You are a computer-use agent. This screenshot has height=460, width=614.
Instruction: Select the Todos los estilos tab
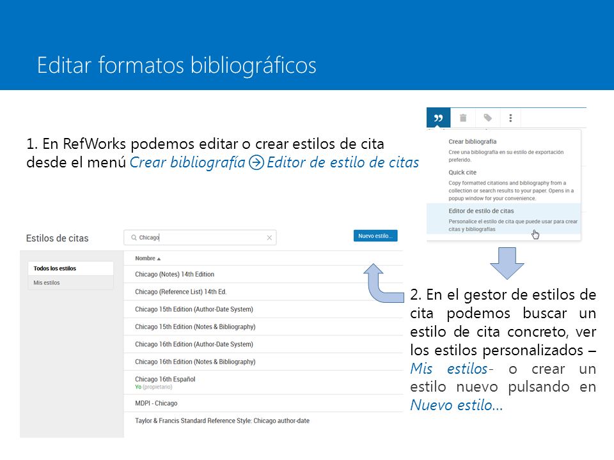pyautogui.click(x=71, y=268)
